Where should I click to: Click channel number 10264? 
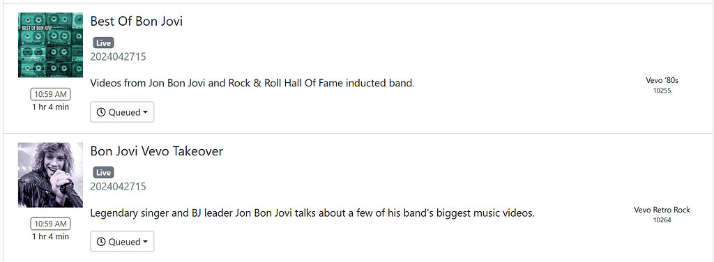pyautogui.click(x=662, y=220)
